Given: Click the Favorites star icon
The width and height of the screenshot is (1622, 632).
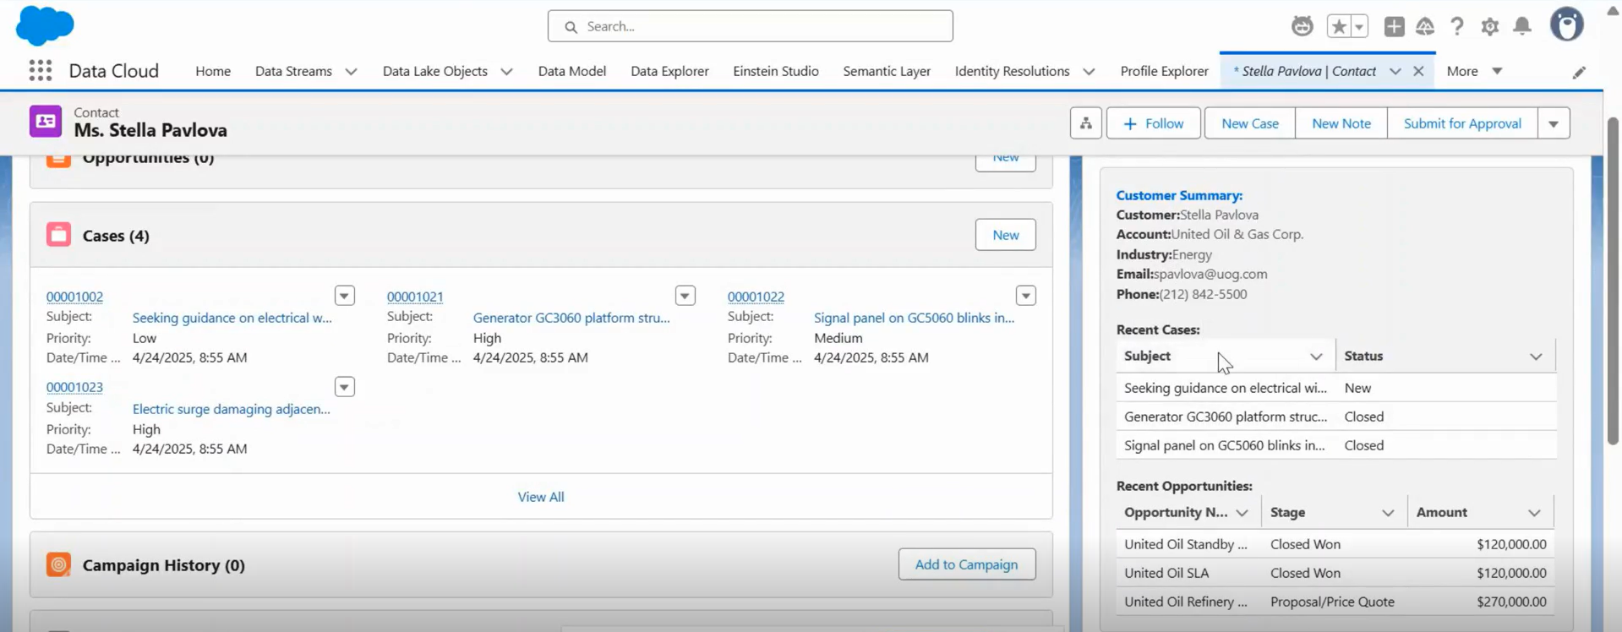Looking at the screenshot, I should coord(1339,26).
